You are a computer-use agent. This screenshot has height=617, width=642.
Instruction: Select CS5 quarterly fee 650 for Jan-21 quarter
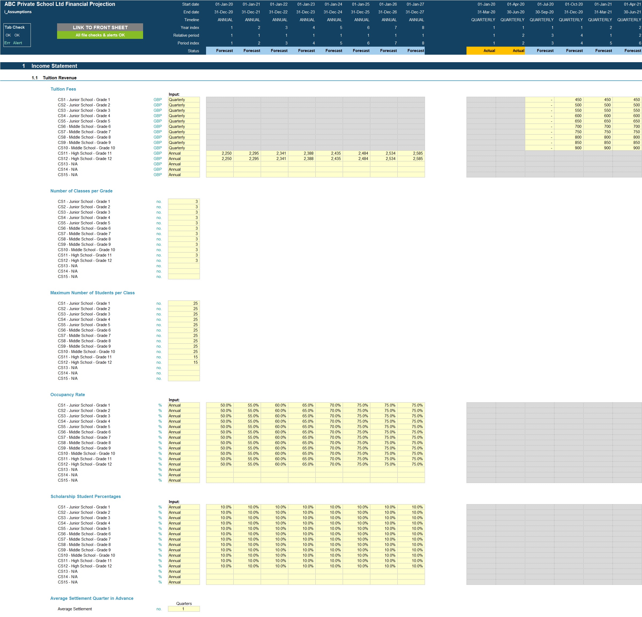pyautogui.click(x=598, y=121)
